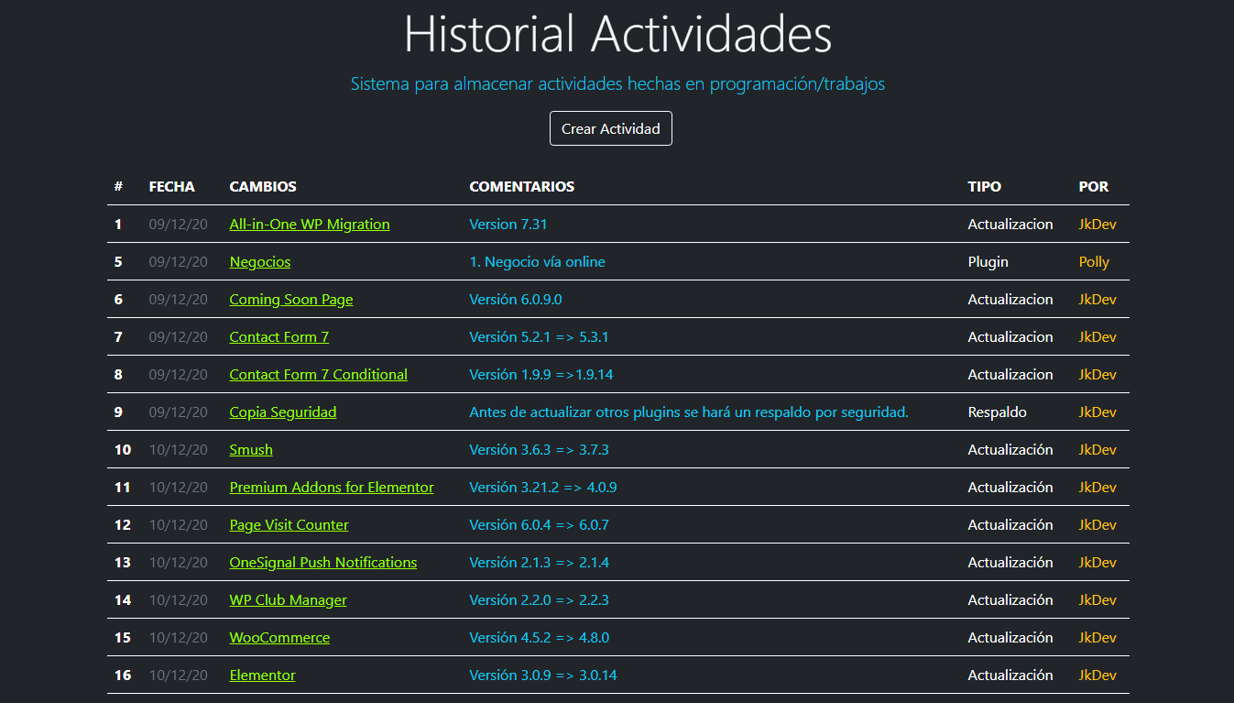Select comment 'Versión 6.0.4 => 6.0.7'

point(540,525)
